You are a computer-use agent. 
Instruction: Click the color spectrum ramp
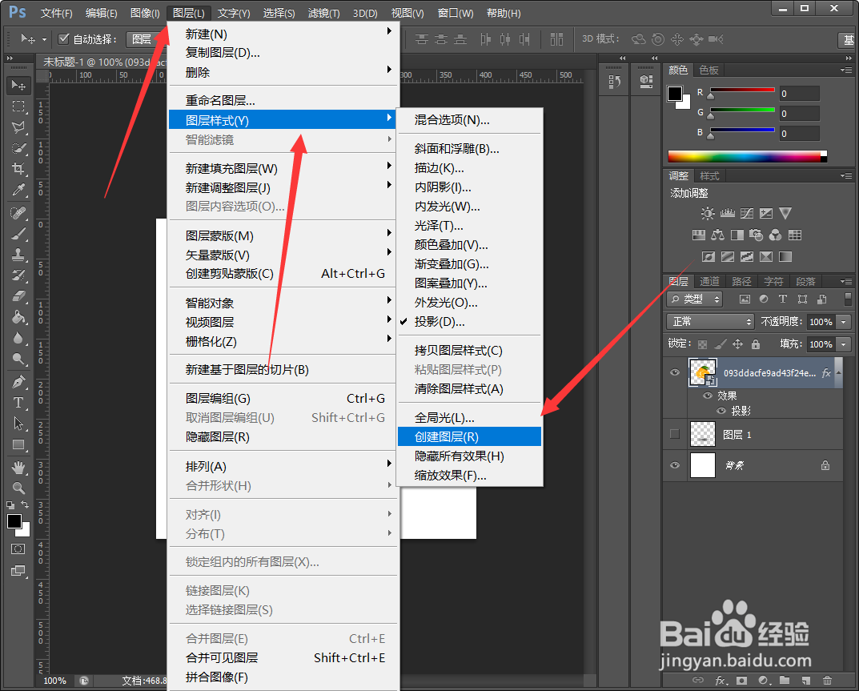point(747,156)
